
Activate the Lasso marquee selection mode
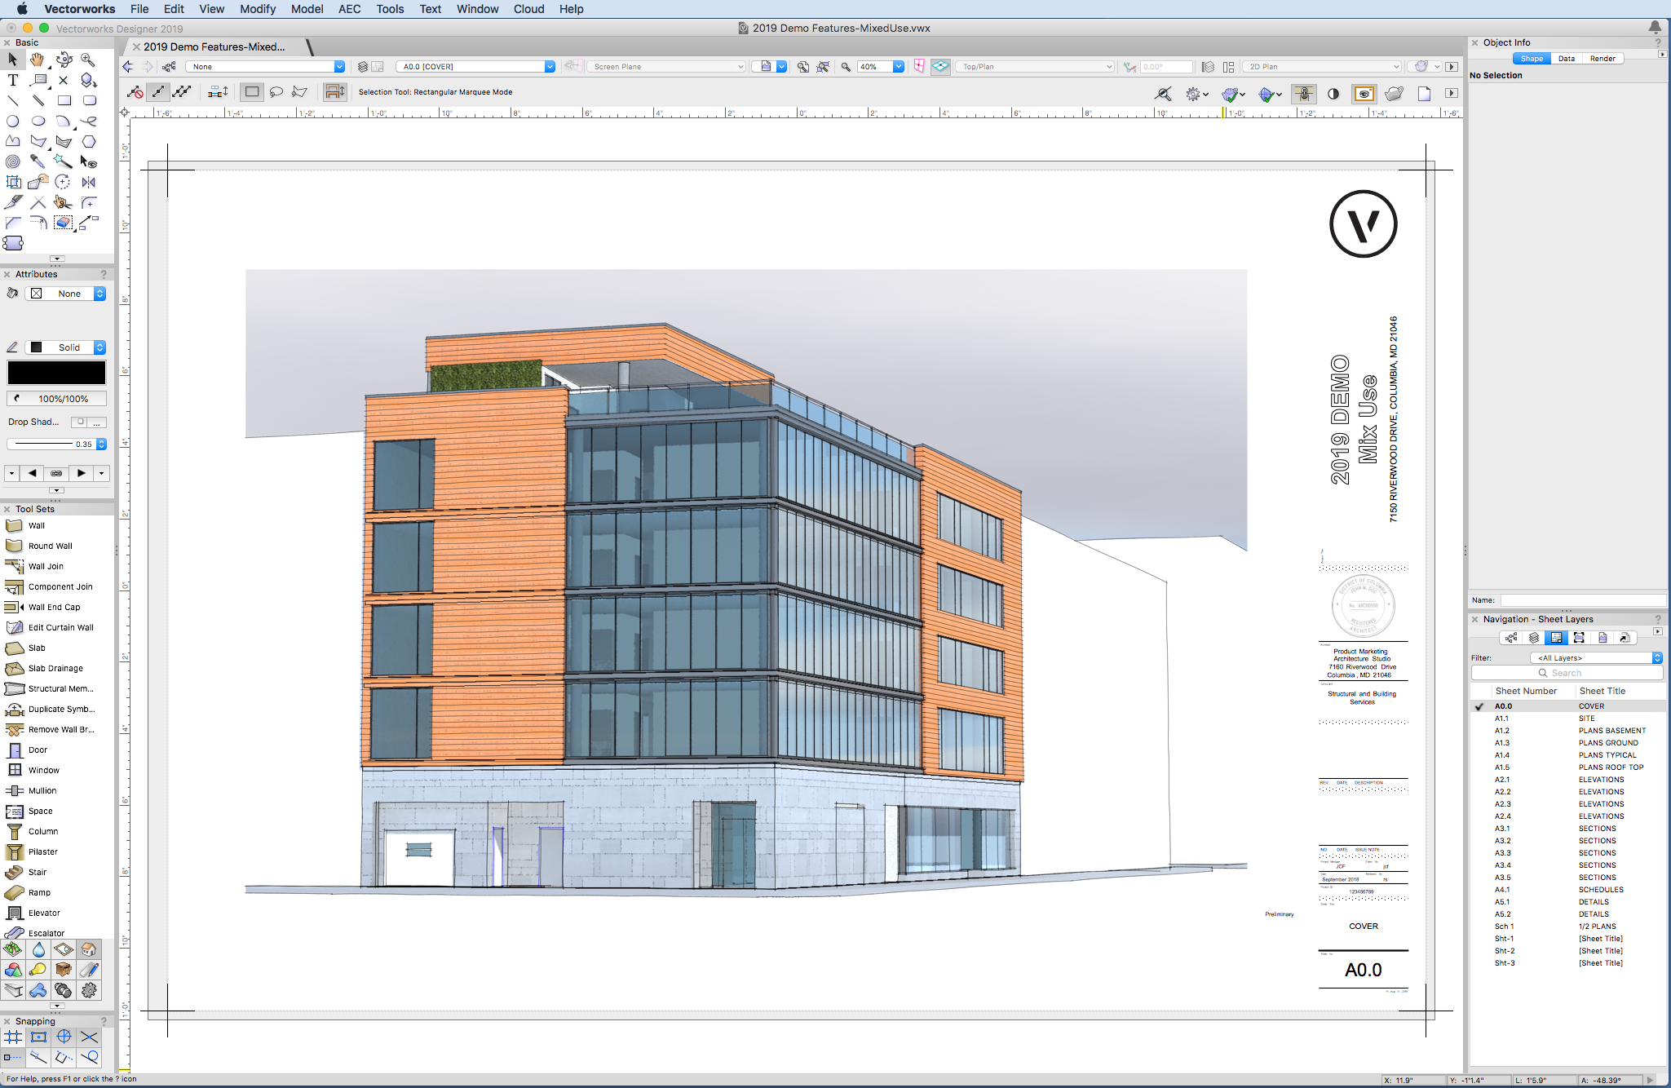[276, 92]
